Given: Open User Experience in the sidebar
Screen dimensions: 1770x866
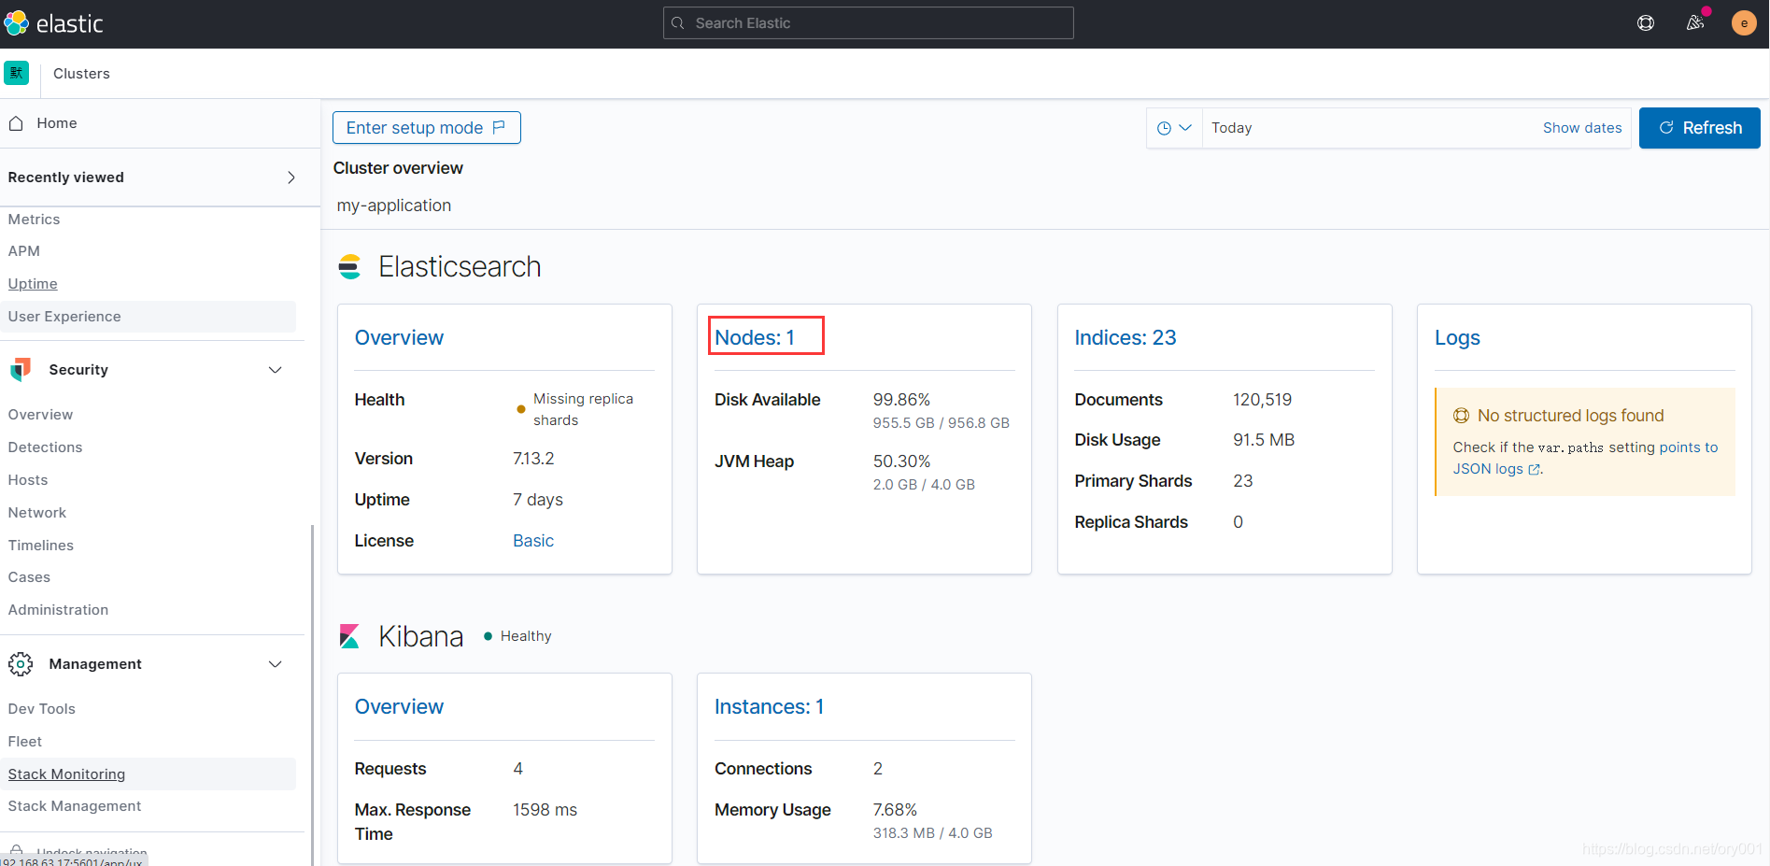Looking at the screenshot, I should click(64, 317).
